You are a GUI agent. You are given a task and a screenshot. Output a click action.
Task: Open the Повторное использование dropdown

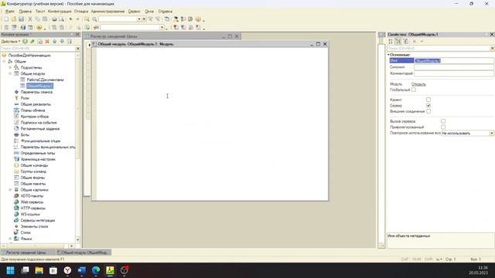pos(492,134)
